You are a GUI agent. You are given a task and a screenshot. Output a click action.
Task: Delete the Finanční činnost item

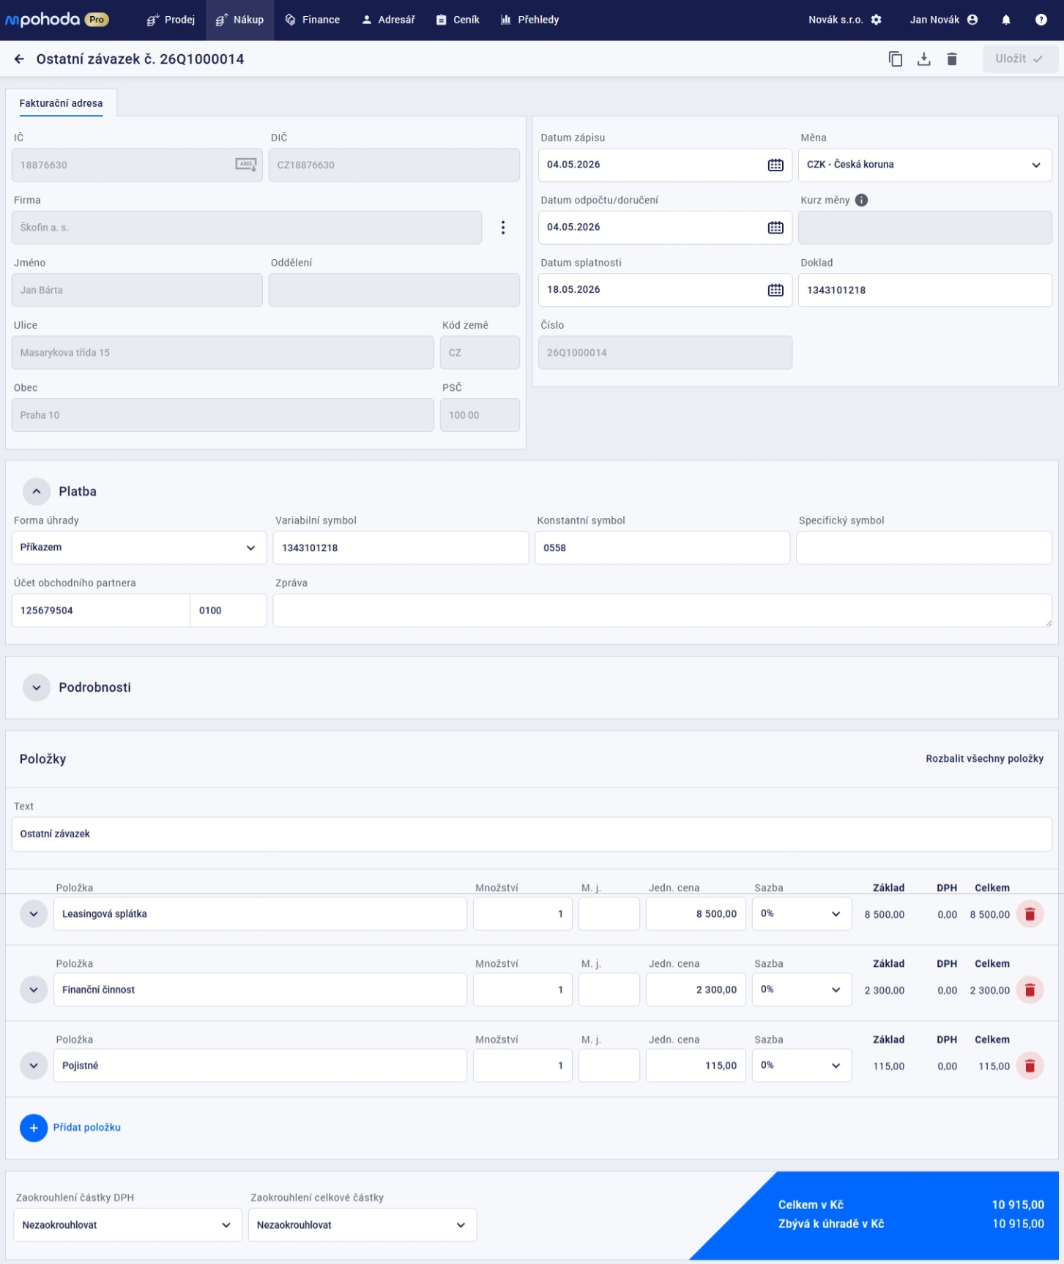click(1030, 990)
